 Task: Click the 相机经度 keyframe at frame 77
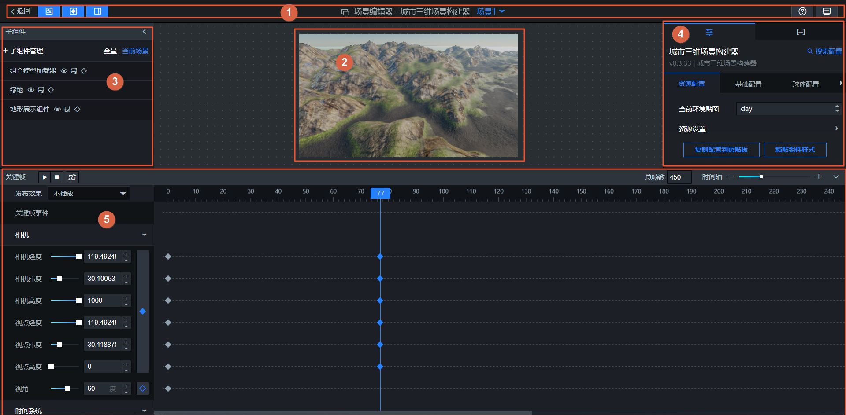tap(380, 257)
